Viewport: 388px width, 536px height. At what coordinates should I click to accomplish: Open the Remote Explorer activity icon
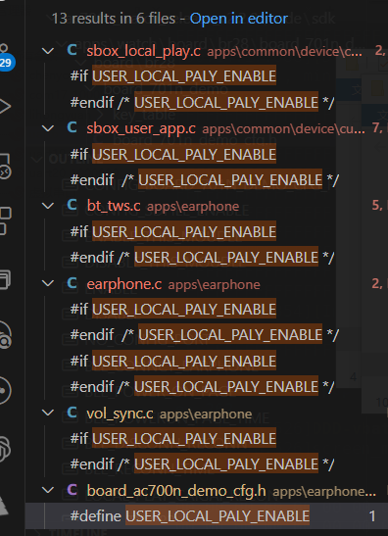(x=5, y=167)
